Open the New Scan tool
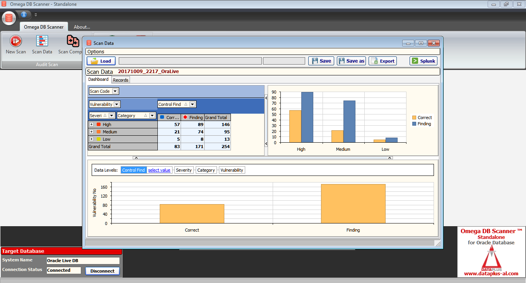The image size is (526, 283). point(16,44)
